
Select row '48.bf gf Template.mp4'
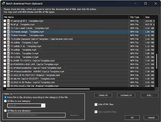coord(79,25)
